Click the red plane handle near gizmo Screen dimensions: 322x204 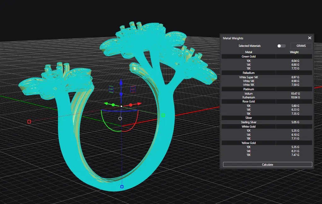tap(133, 89)
